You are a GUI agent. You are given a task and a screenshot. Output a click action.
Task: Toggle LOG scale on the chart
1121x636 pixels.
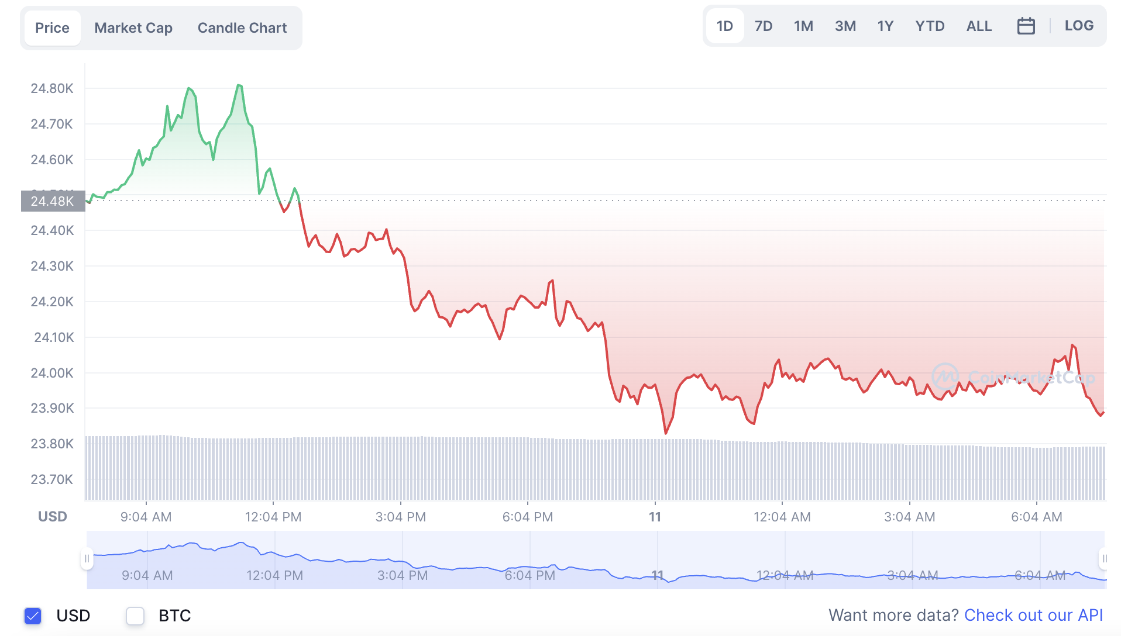coord(1079,26)
